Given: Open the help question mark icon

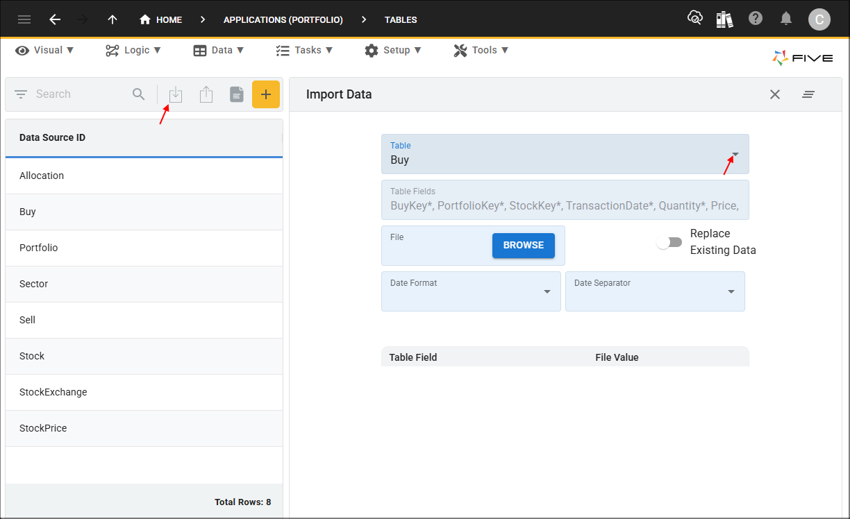Looking at the screenshot, I should tap(756, 19).
